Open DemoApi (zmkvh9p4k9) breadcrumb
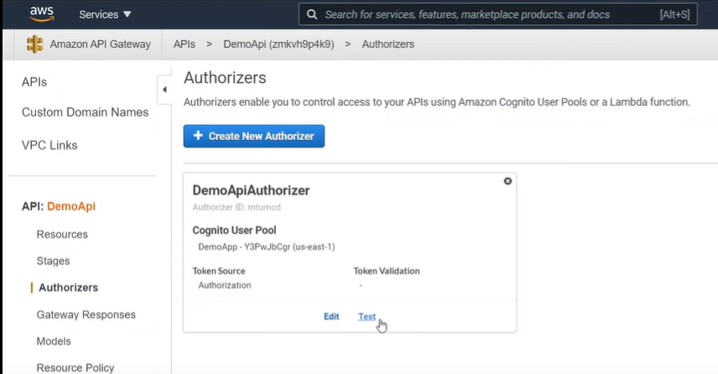Image resolution: width=718 pixels, height=374 pixels. [x=278, y=44]
